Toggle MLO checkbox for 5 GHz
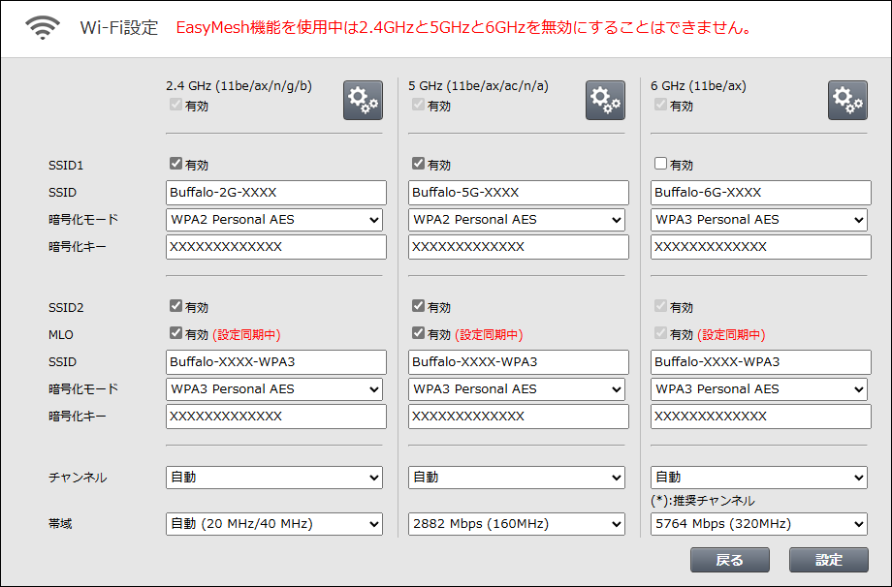The image size is (892, 587). pyautogui.click(x=418, y=333)
